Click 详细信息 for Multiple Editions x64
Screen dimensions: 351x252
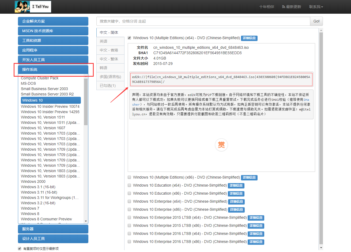(249, 38)
